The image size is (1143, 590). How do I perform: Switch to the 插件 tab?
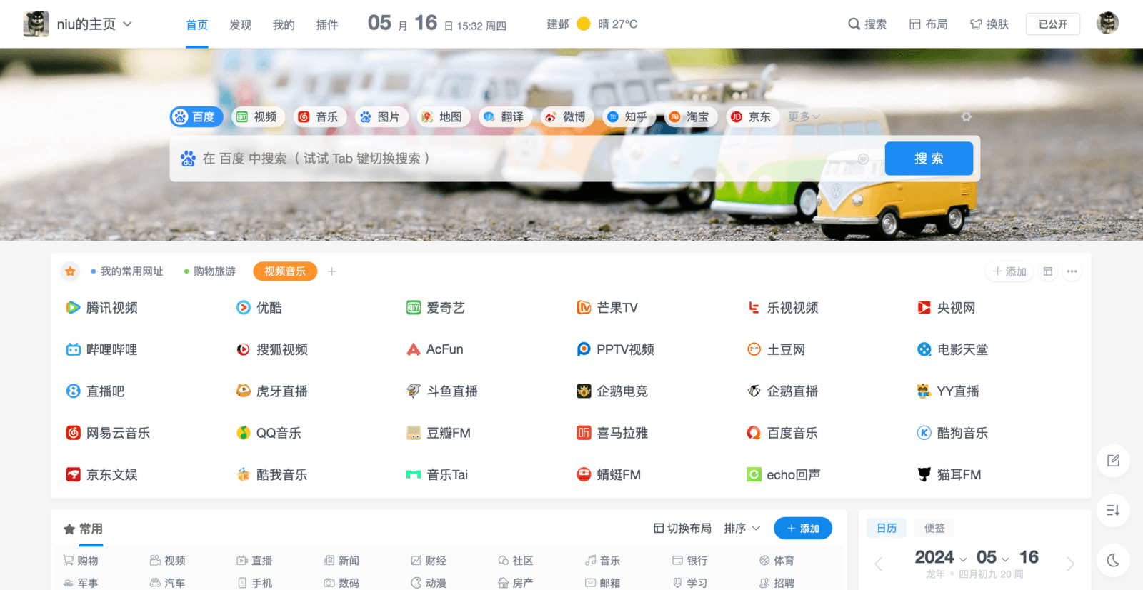click(327, 25)
